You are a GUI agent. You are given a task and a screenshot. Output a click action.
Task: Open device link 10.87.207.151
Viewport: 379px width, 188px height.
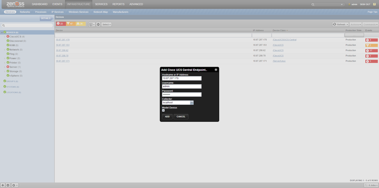[x=63, y=45]
